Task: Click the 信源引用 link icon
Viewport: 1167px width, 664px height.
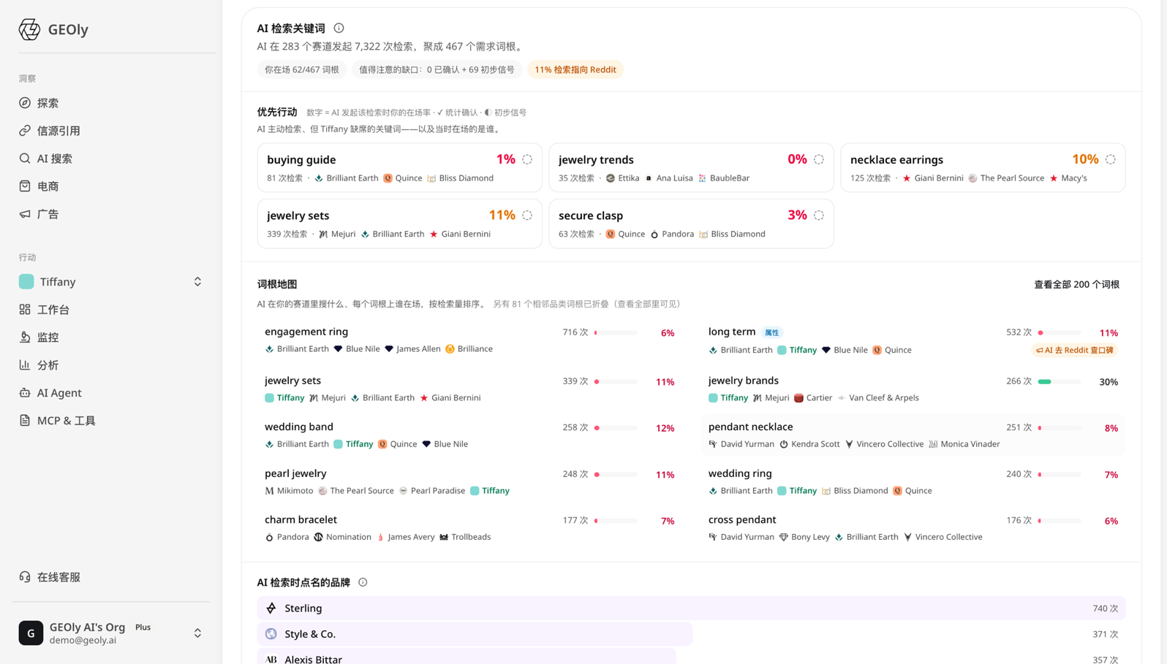Action: coord(25,131)
